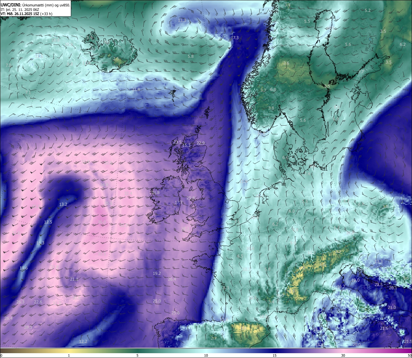Click the 19.8 value on Ireland's west coast

coord(156,192)
